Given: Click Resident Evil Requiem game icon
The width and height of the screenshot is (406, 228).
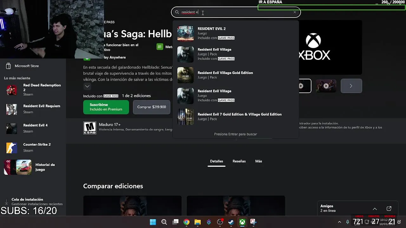Looking at the screenshot, I should 12,109.
